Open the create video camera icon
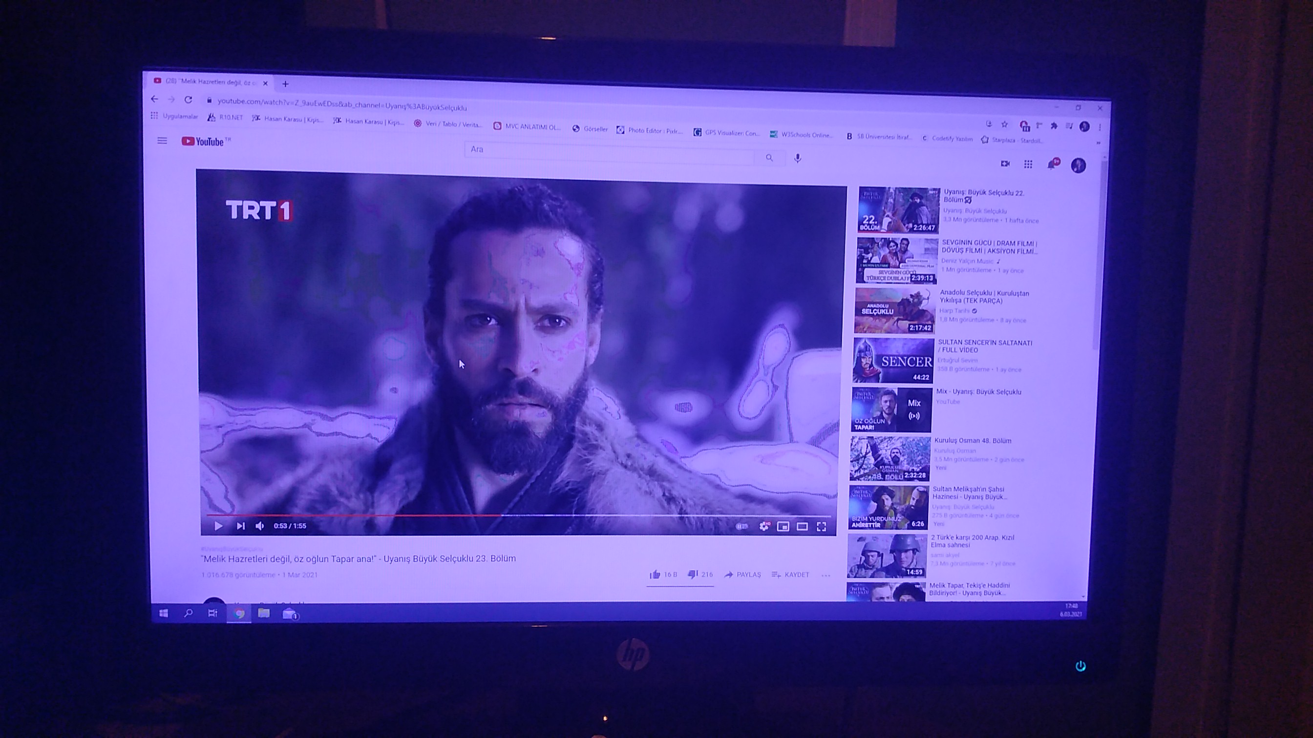1313x738 pixels. tap(1005, 164)
